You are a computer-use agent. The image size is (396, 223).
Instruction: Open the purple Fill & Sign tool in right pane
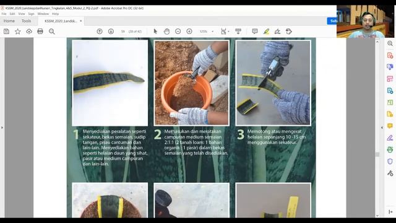click(390, 138)
